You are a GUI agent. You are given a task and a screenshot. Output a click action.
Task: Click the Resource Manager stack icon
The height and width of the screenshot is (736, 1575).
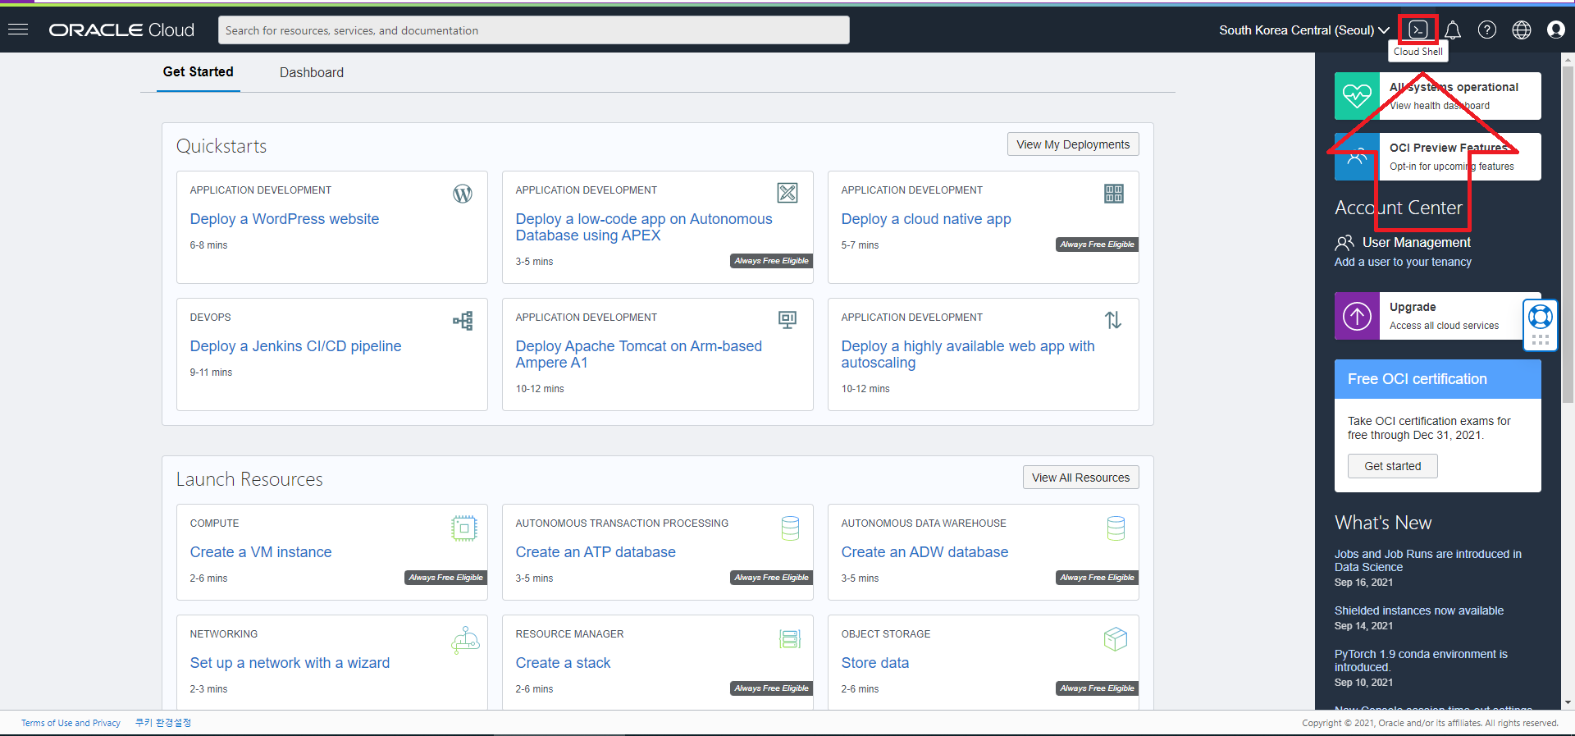790,639
